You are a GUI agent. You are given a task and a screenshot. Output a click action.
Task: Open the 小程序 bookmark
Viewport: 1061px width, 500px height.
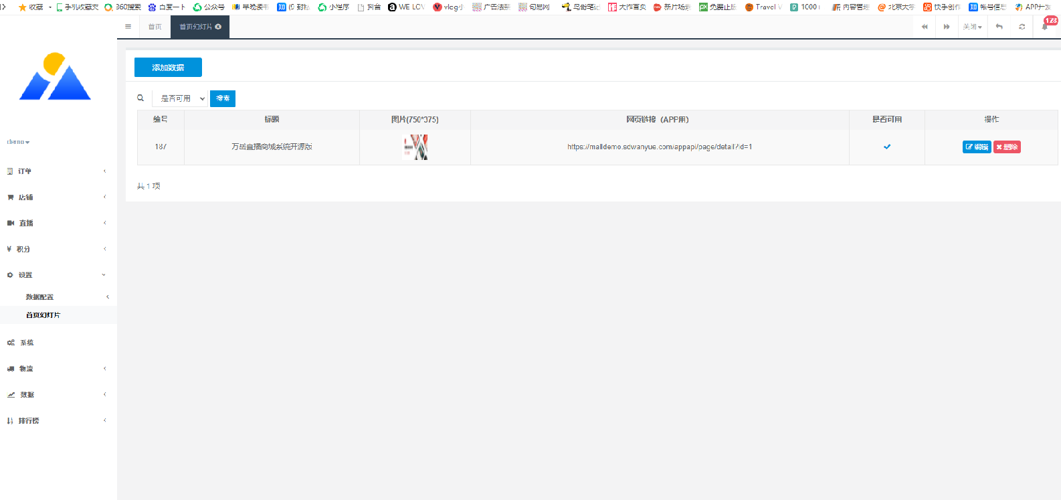click(334, 7)
